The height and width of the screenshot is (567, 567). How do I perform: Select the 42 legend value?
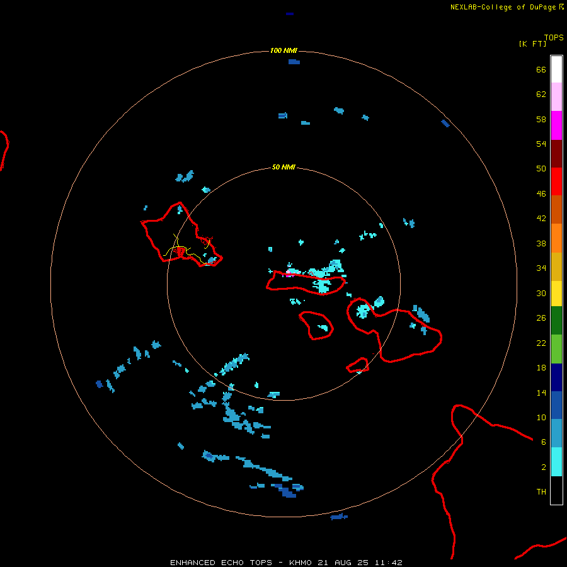tap(541, 218)
